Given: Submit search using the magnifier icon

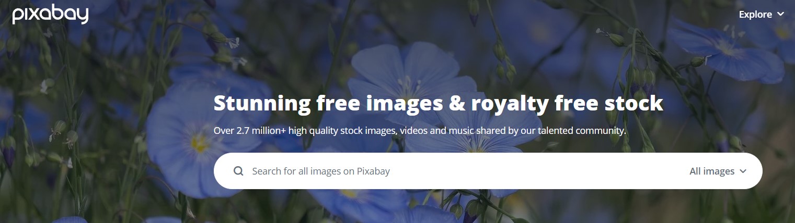Looking at the screenshot, I should (x=238, y=171).
